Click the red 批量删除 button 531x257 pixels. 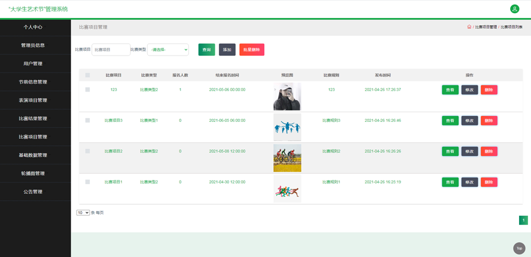click(x=252, y=50)
